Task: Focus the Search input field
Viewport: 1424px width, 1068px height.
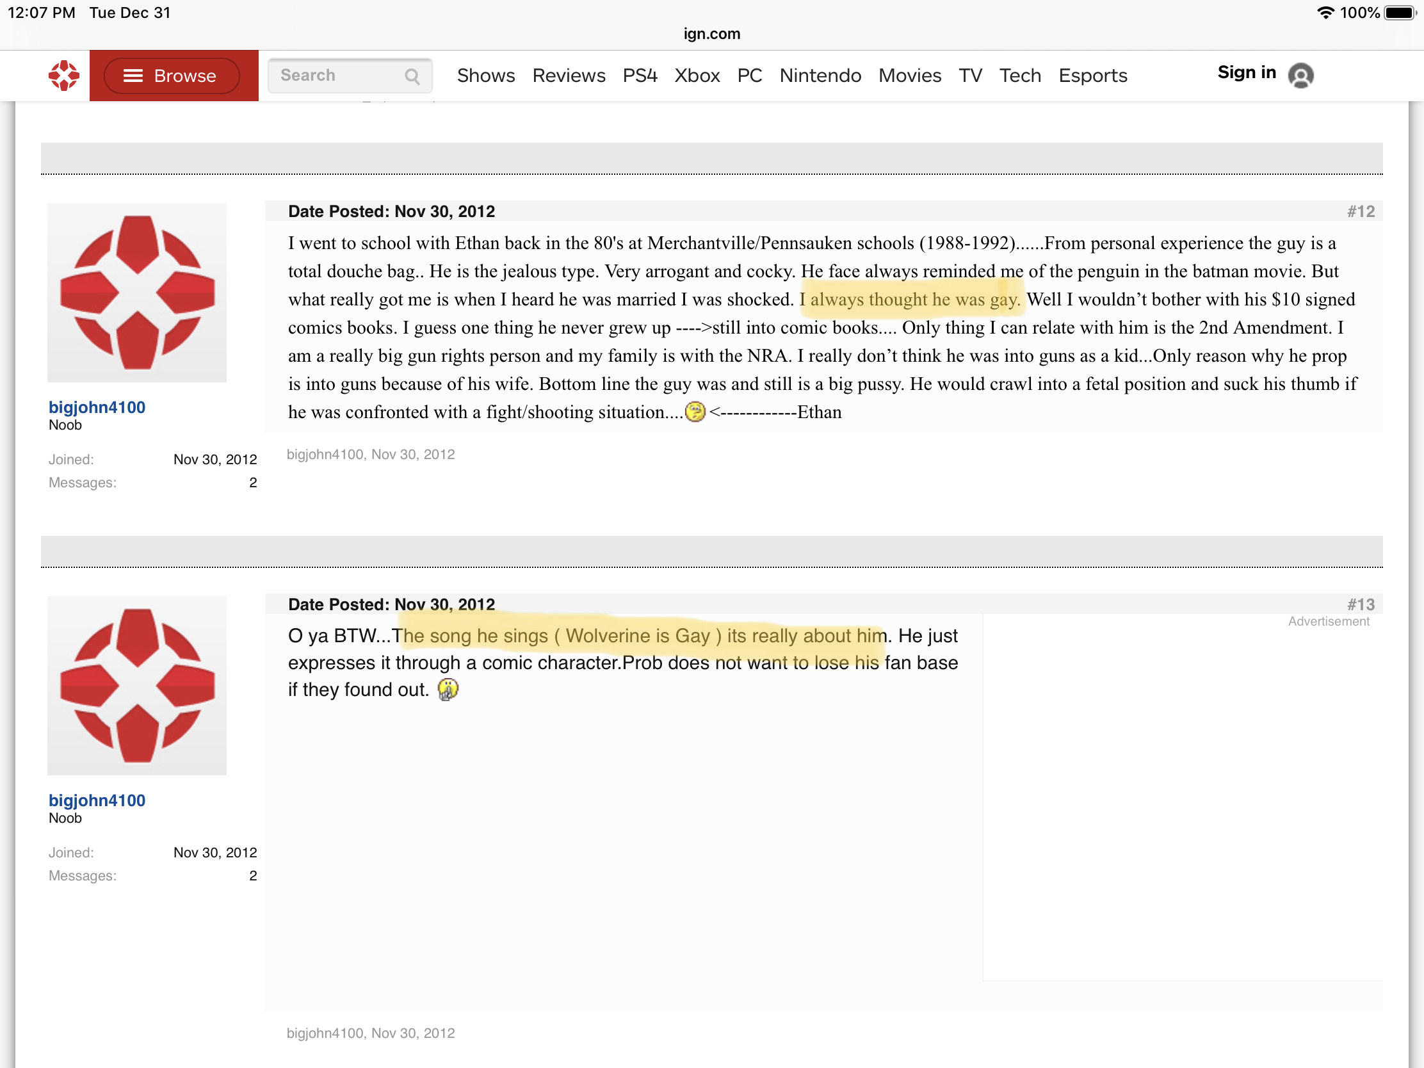Action: 350,76
